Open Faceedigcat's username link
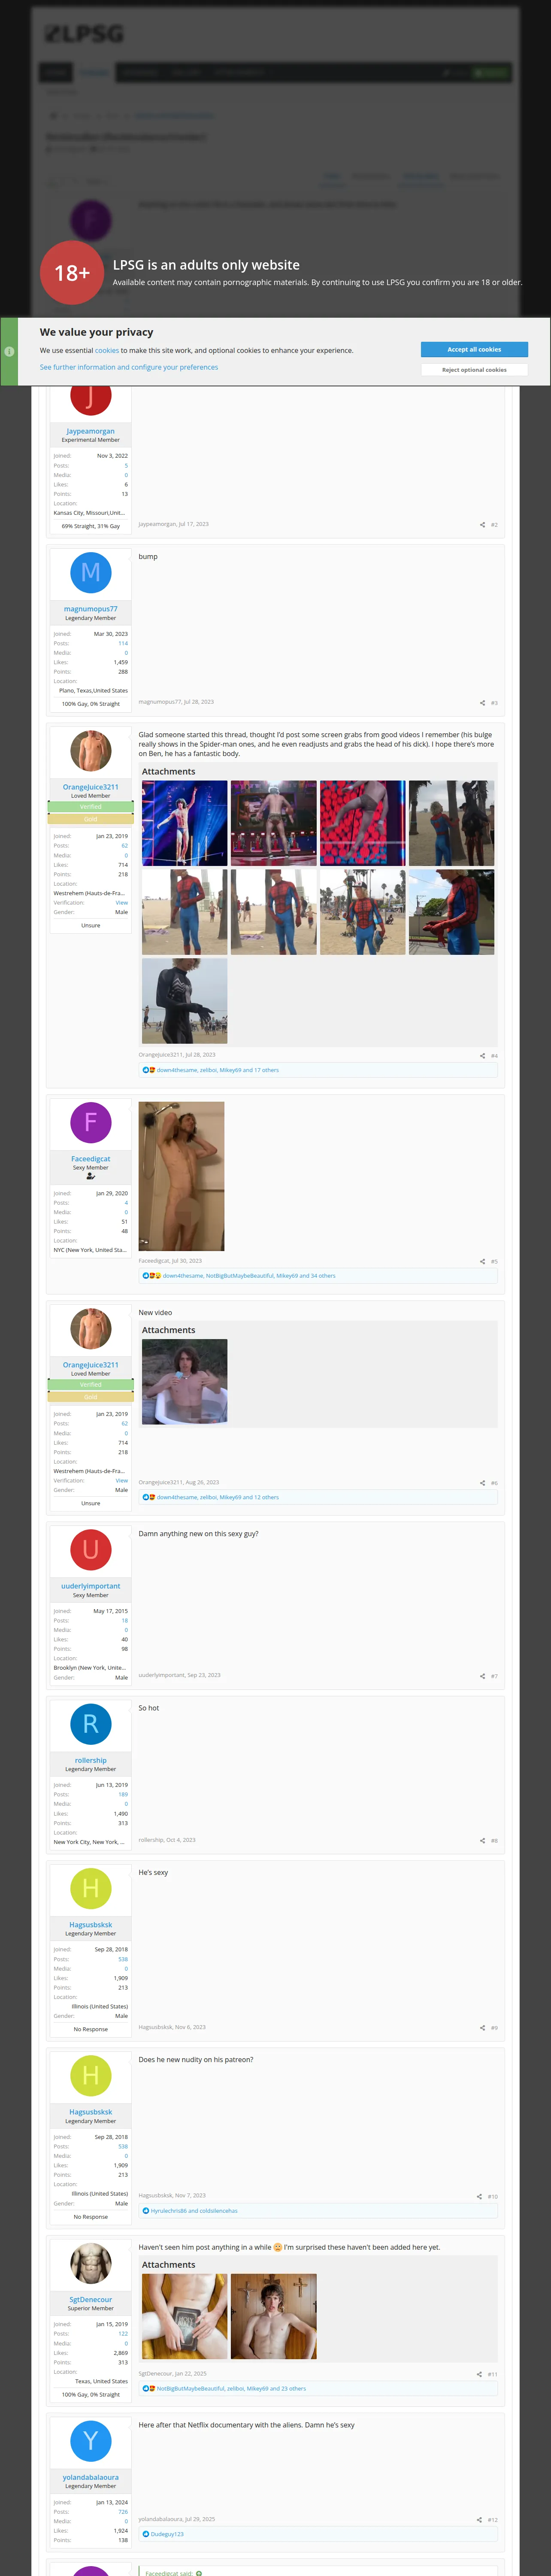The height and width of the screenshot is (2576, 551). [x=90, y=1159]
